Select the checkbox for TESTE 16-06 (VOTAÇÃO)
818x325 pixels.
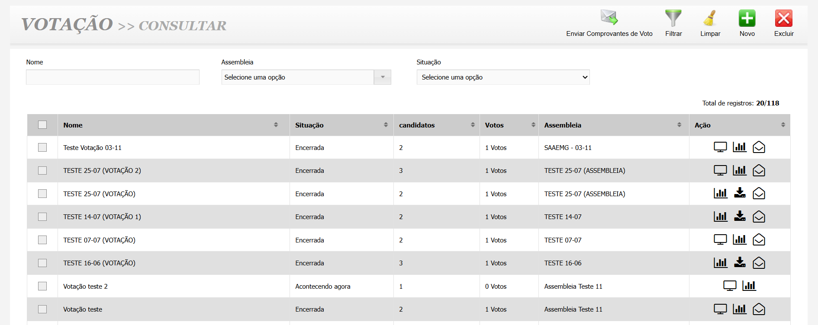[42, 263]
